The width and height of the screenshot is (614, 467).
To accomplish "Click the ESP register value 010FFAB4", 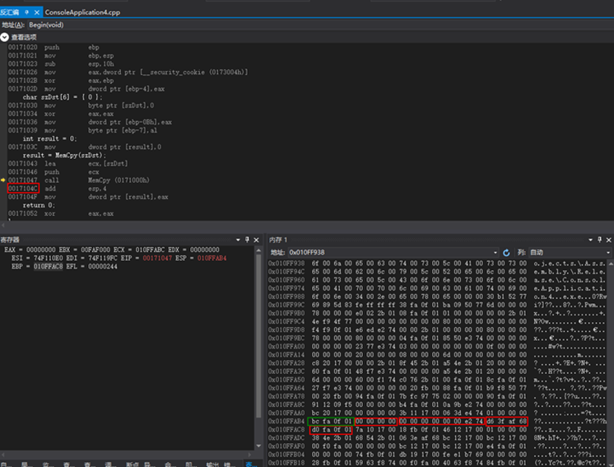I will pyautogui.click(x=212, y=258).
